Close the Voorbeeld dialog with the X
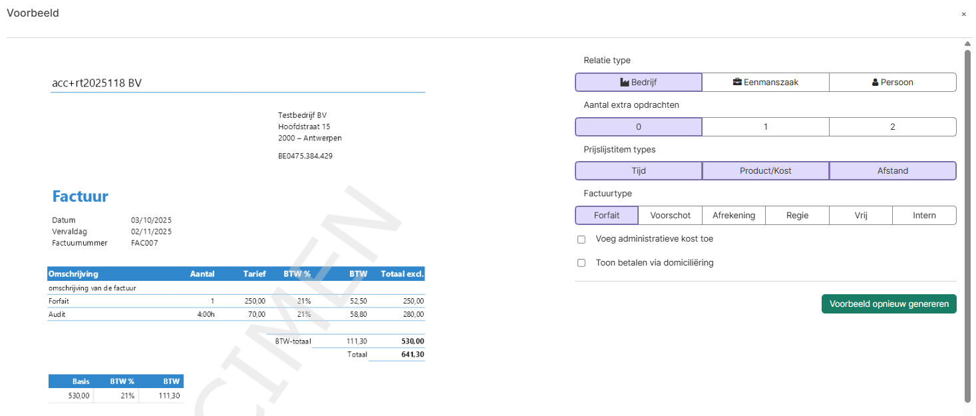 pos(963,14)
